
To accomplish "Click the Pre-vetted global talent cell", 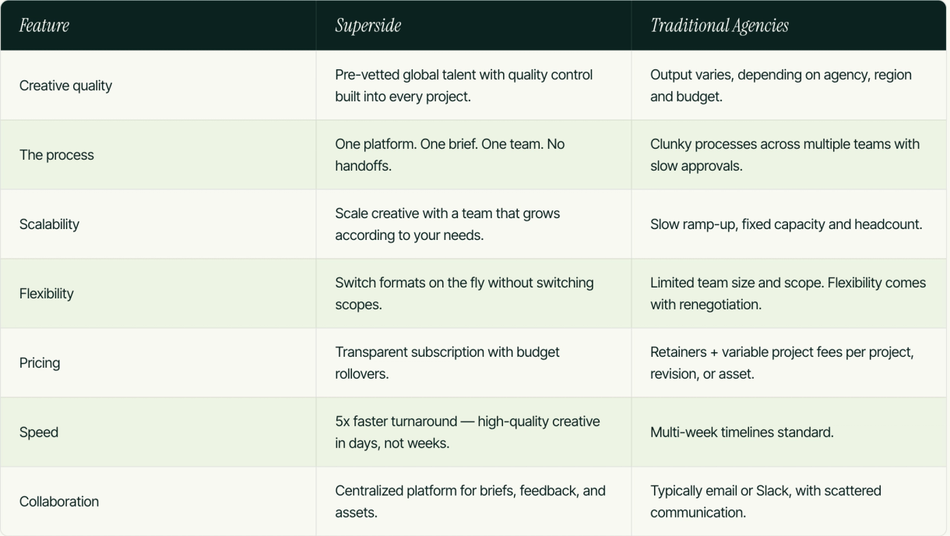I will tap(464, 85).
